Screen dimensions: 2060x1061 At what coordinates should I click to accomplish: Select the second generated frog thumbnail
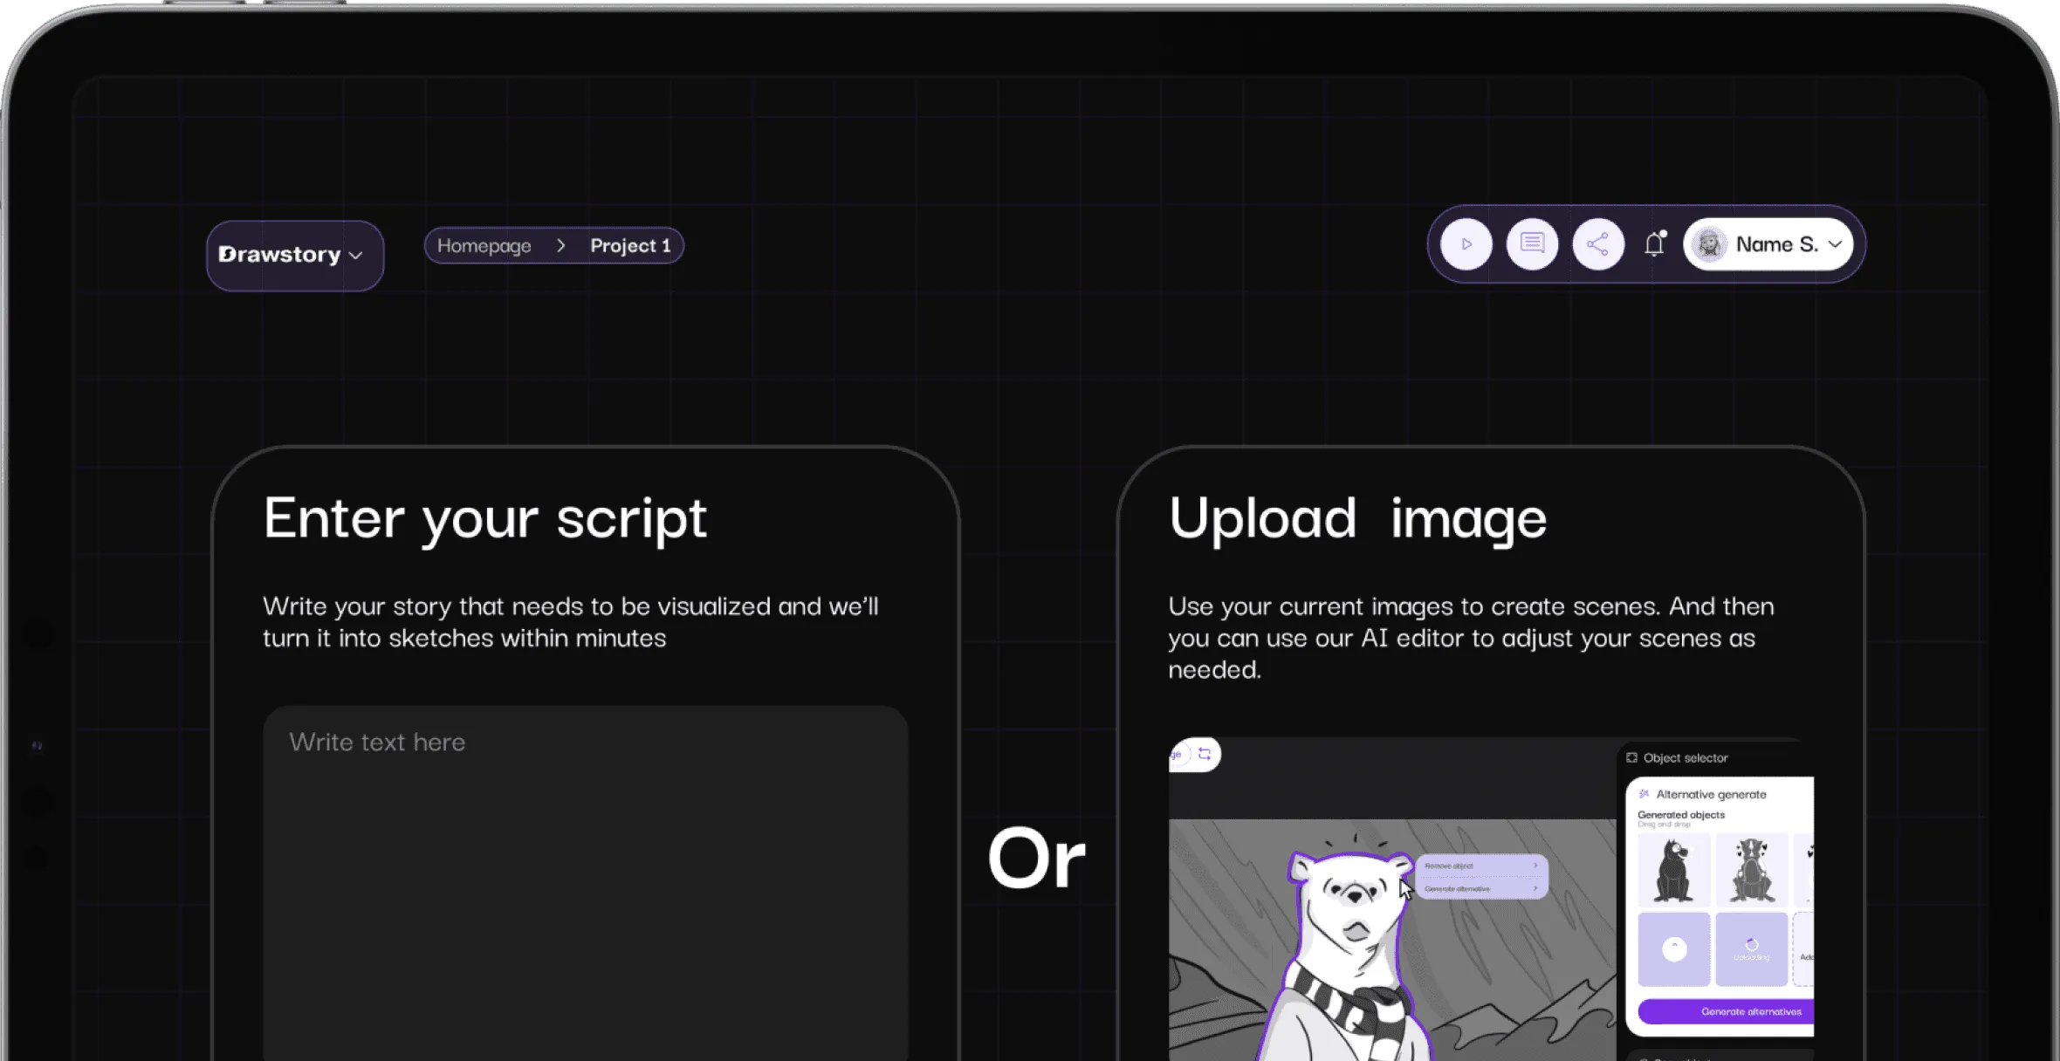pos(1751,870)
